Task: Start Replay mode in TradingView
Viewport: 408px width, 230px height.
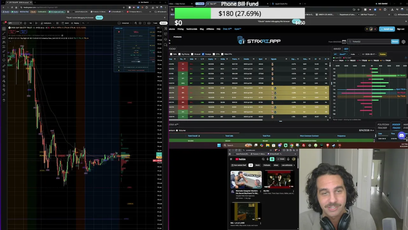Action: coord(75,23)
